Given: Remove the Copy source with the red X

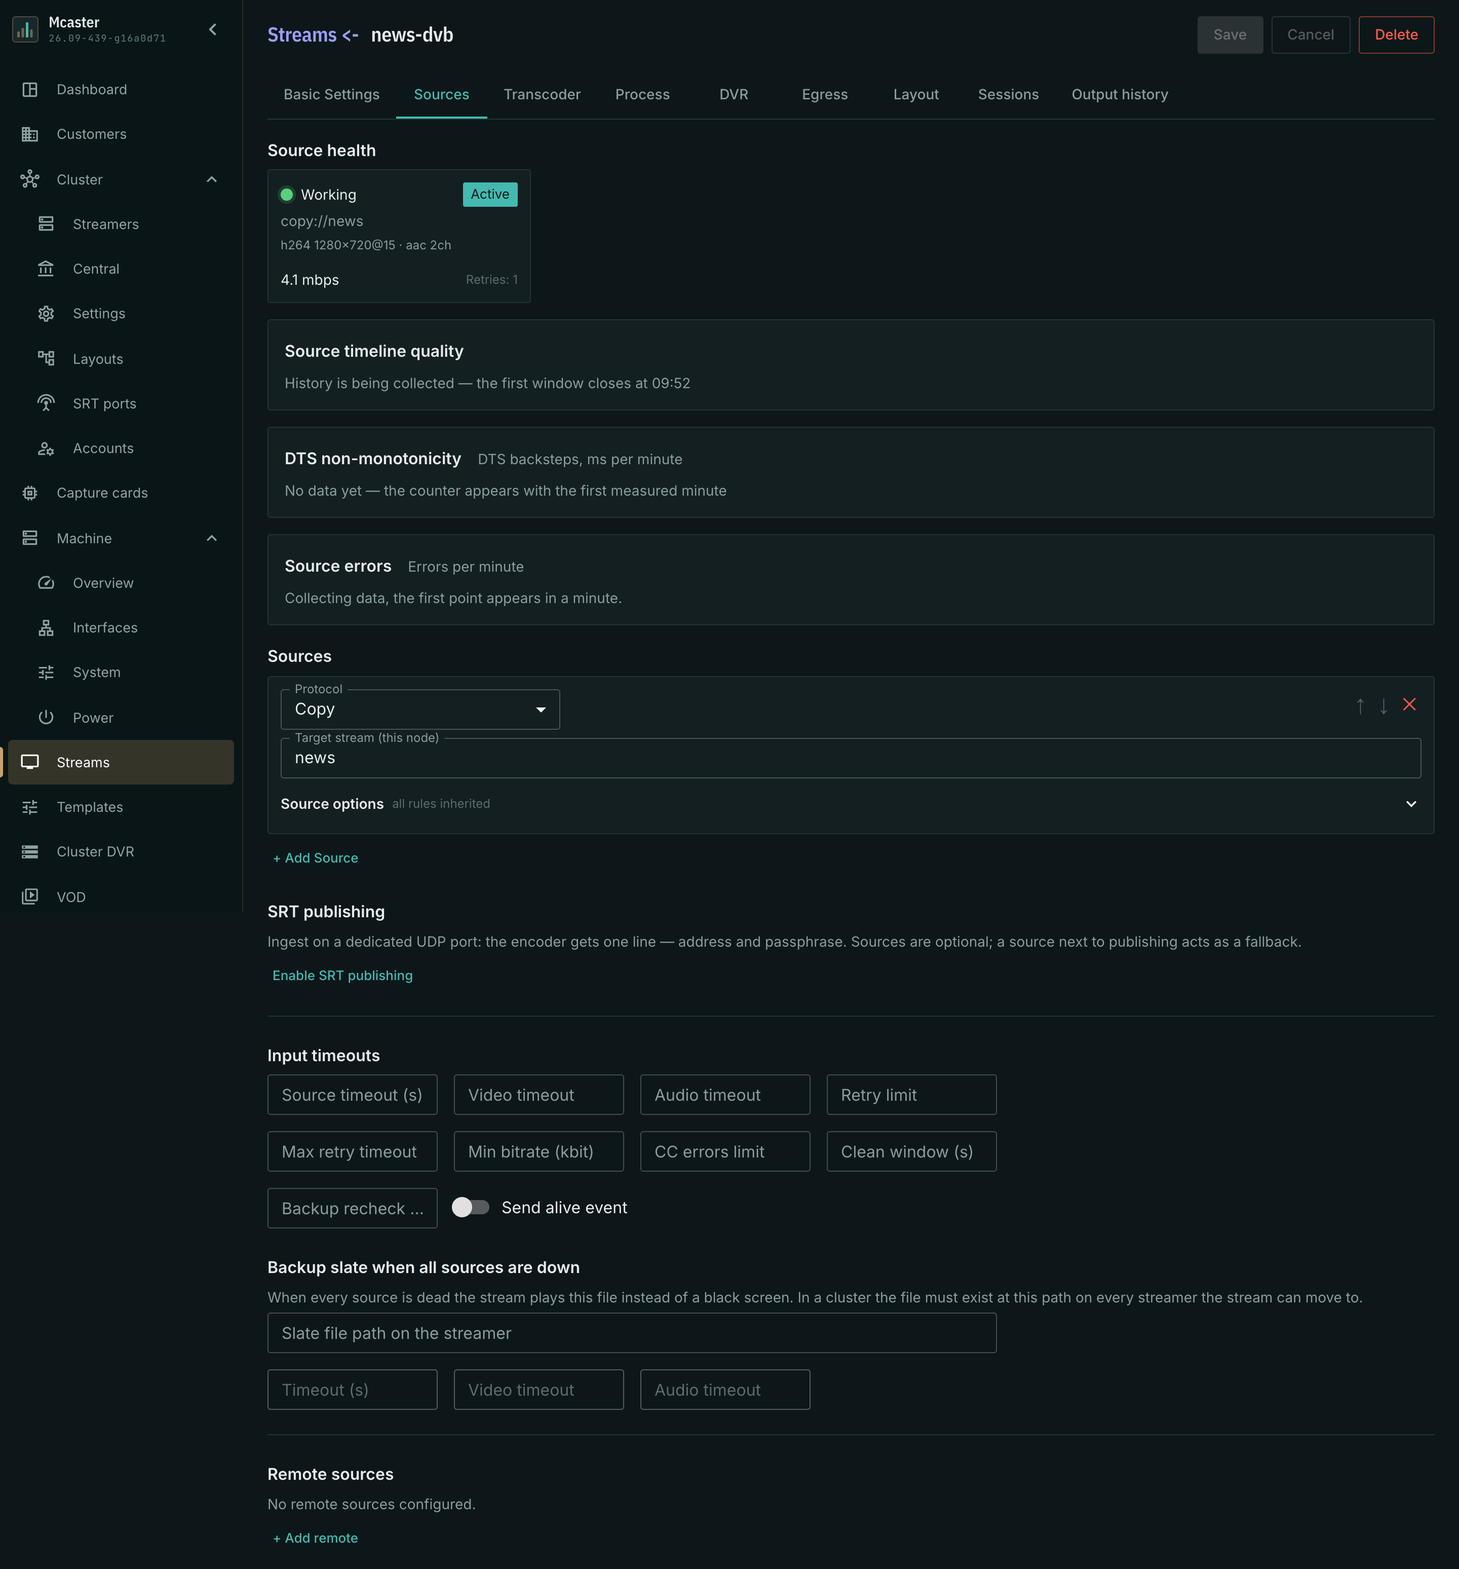Looking at the screenshot, I should click(x=1409, y=704).
